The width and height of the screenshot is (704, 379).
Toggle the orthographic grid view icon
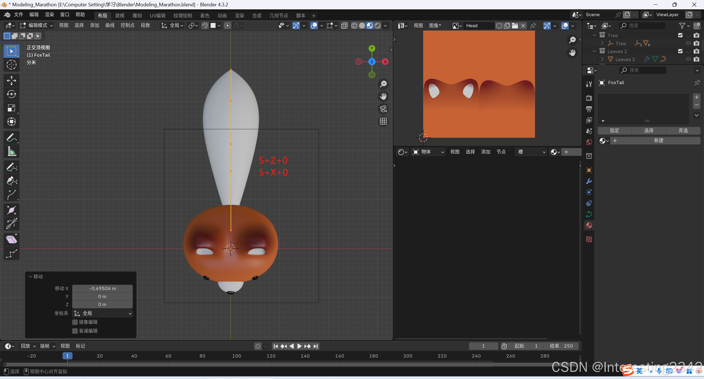coord(383,121)
